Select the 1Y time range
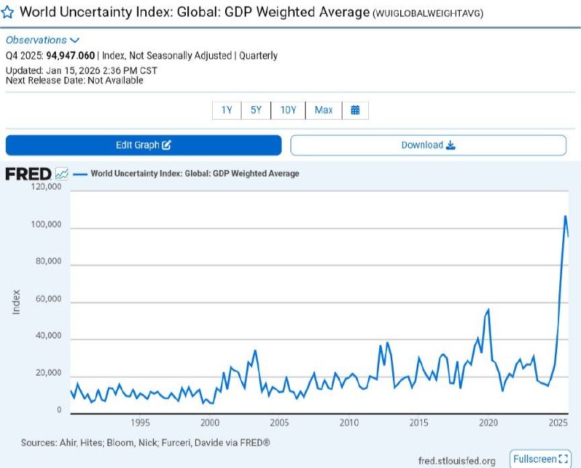 point(227,110)
